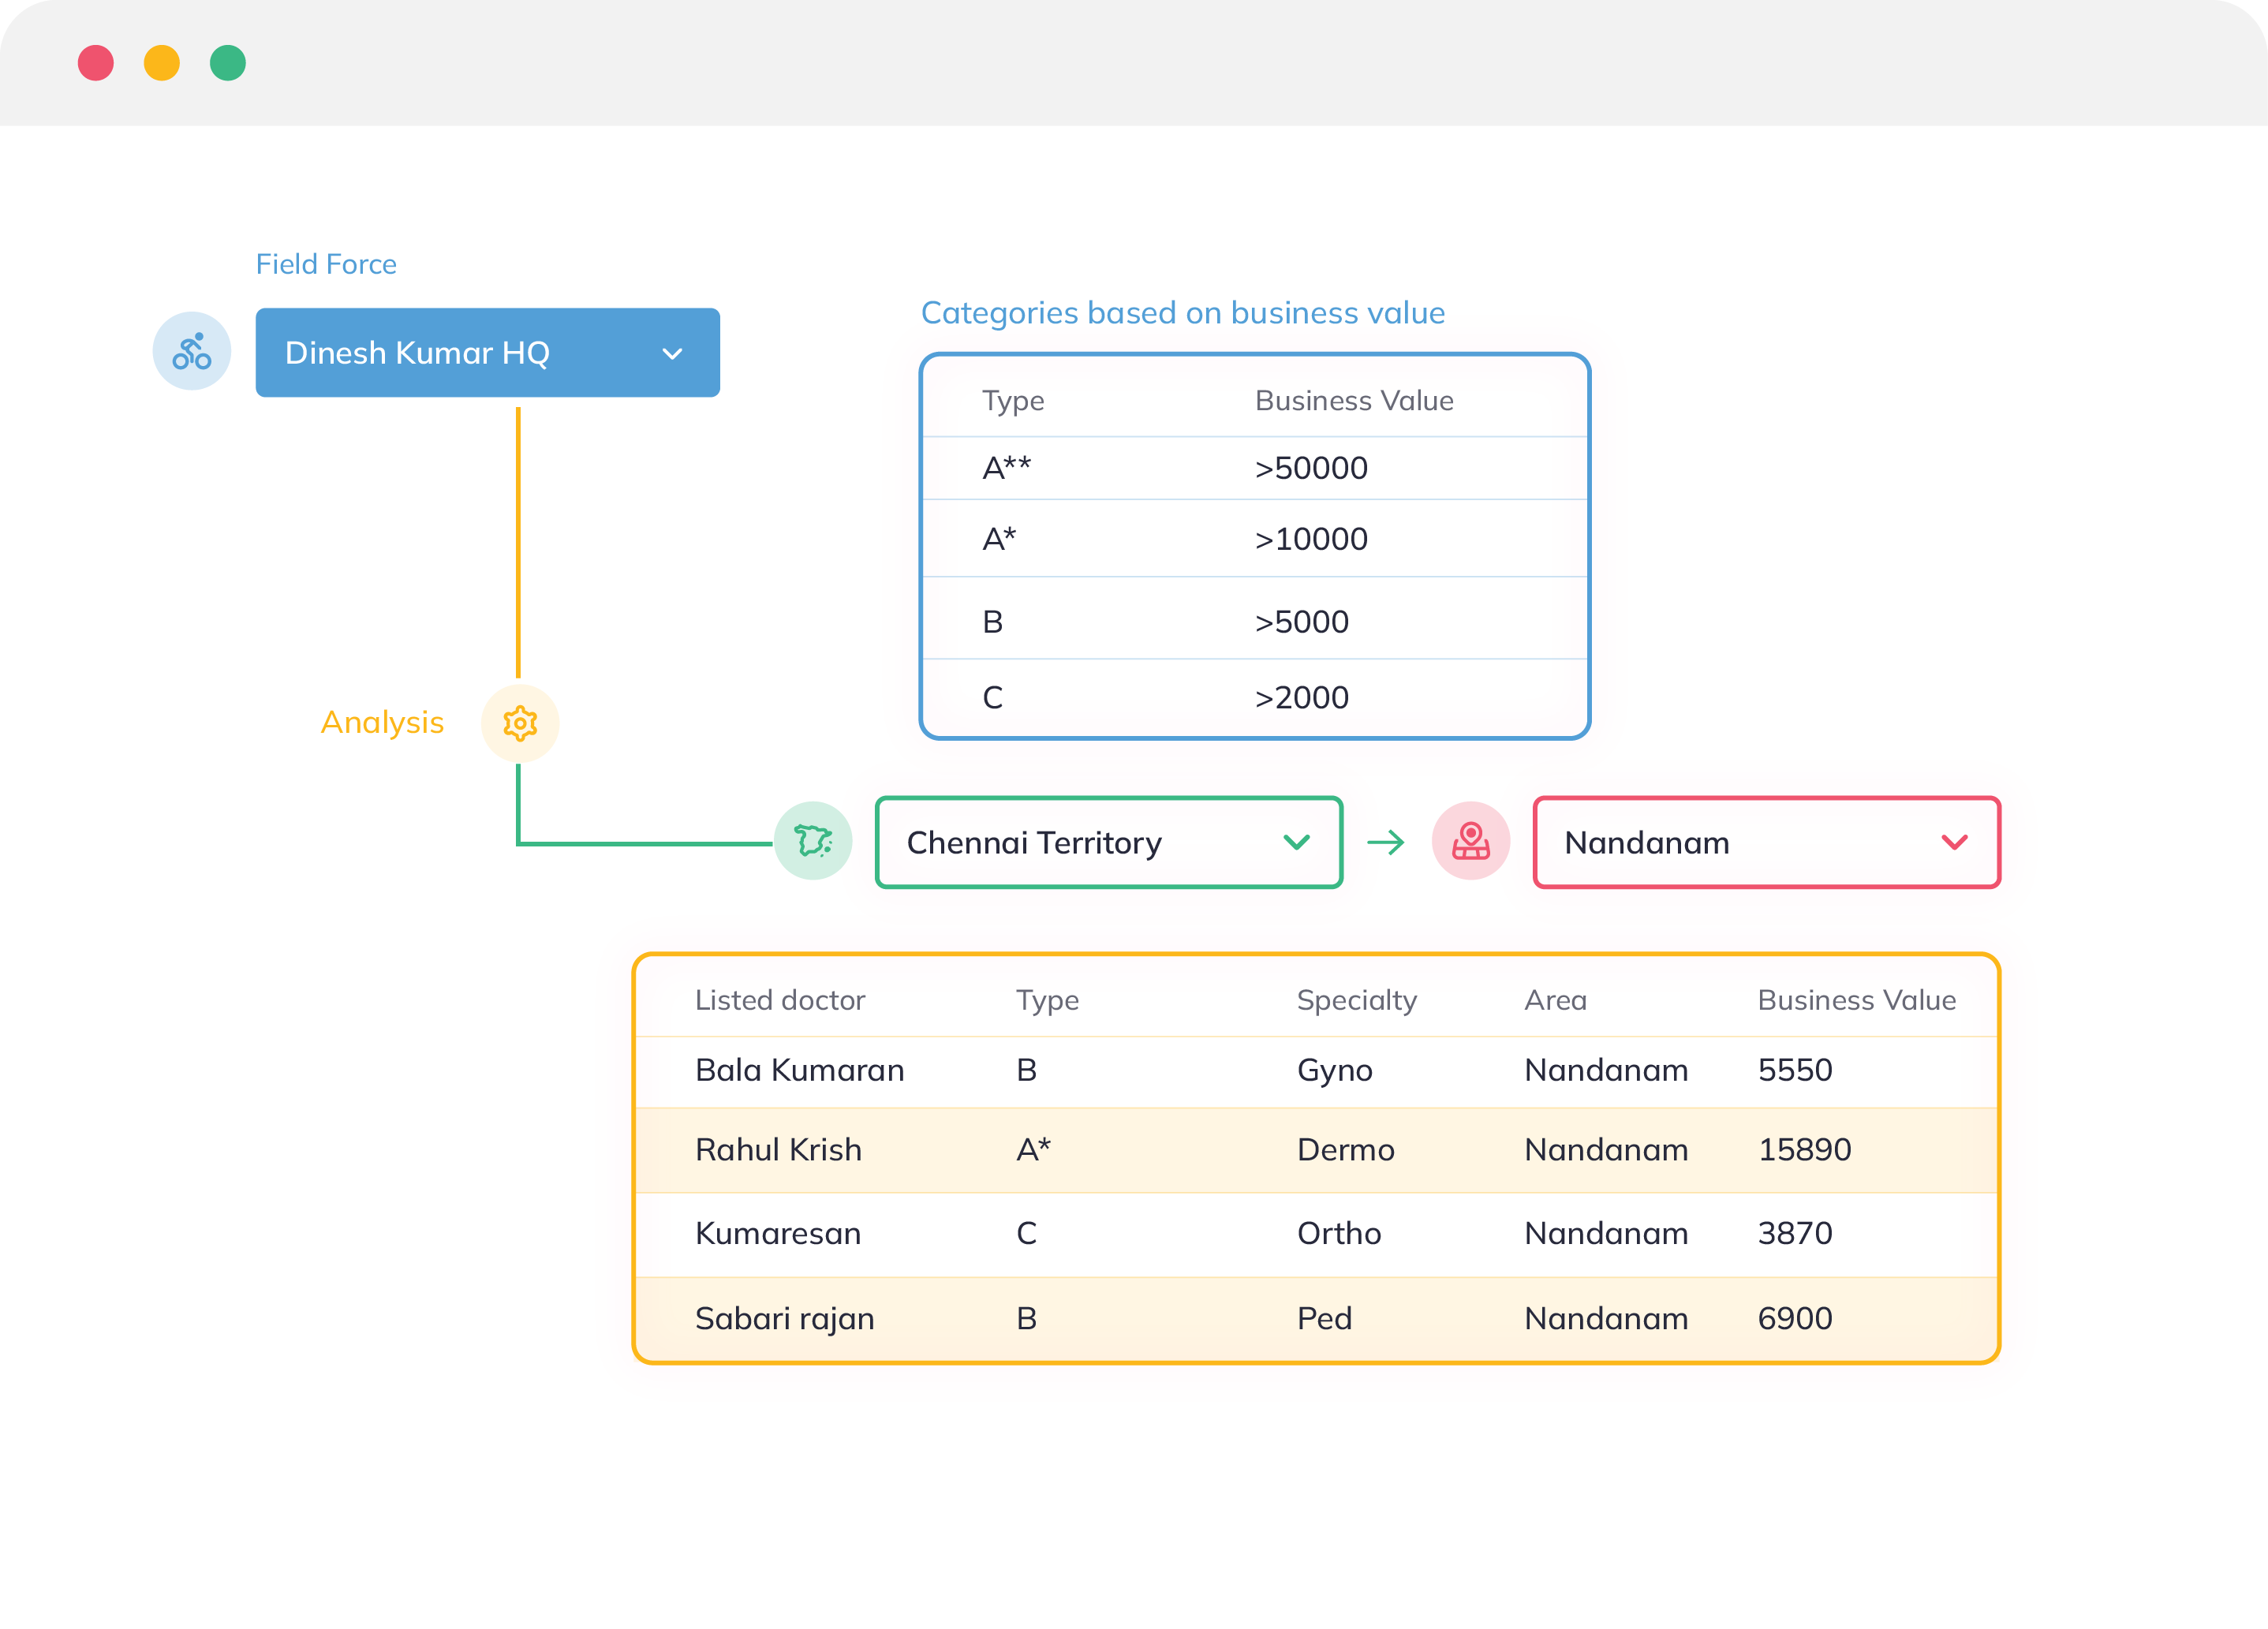Viewport: 2268px width, 1629px height.
Task: Click the pink location pin icon
Action: tap(1470, 841)
